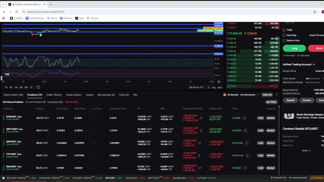Switch to Open Orders tab
The height and width of the screenshot is (182, 324).
coord(13,95)
